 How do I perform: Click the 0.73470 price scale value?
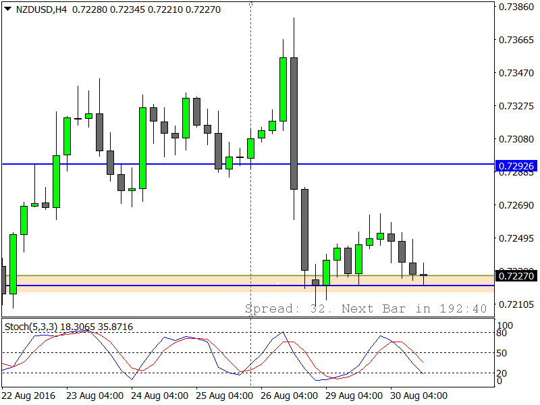pos(516,73)
